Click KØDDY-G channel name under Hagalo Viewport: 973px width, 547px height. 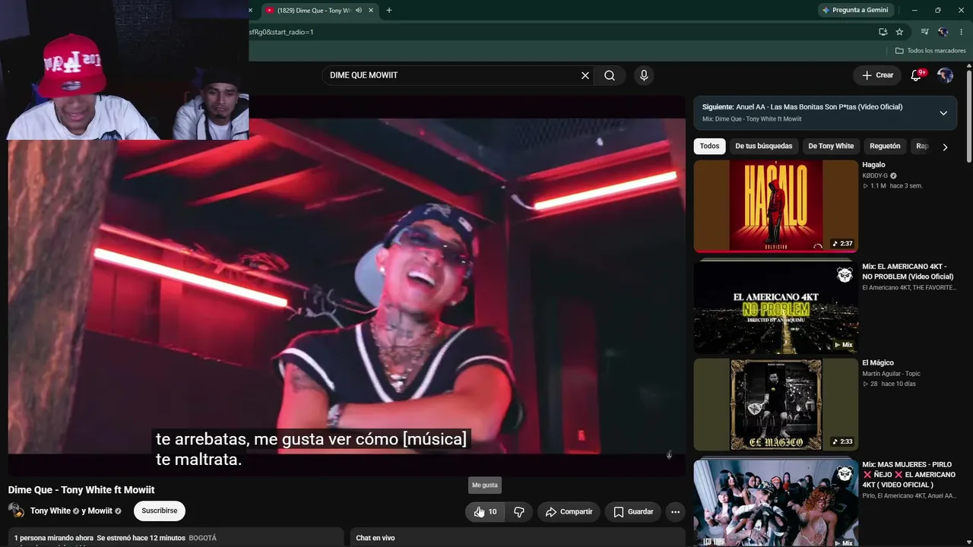(875, 175)
